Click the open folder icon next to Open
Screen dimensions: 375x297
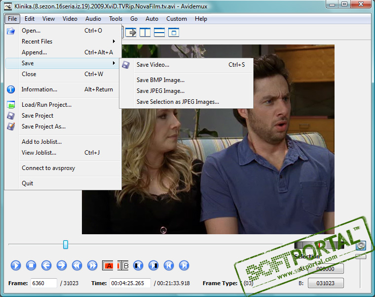[x=11, y=31]
